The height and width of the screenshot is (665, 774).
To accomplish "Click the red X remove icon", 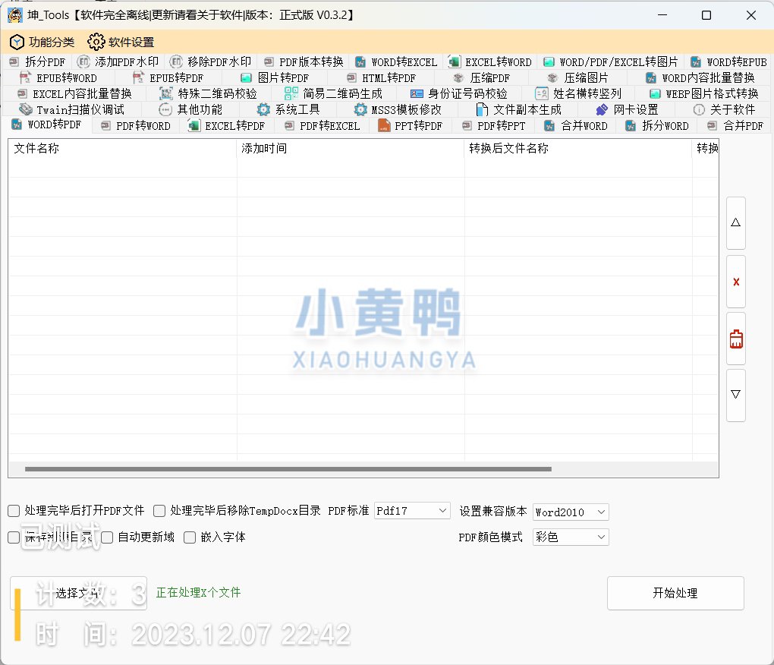I will pos(735,282).
